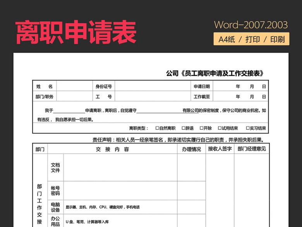Click the 身份证号 label cell
This screenshot has height=227, width=302.
[104, 86]
